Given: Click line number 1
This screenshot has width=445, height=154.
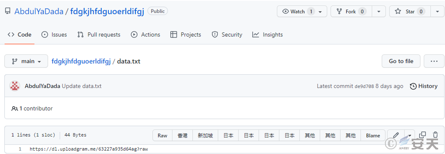Looking at the screenshot, I should 20,149.
